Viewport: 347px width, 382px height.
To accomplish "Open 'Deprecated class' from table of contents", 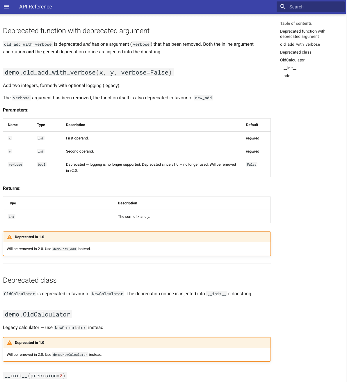I will coord(296,52).
